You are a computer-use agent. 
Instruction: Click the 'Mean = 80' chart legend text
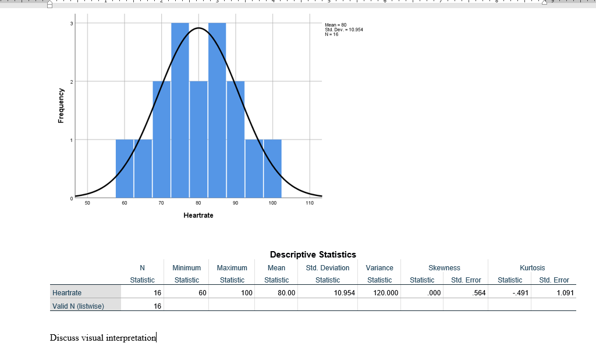(336, 25)
